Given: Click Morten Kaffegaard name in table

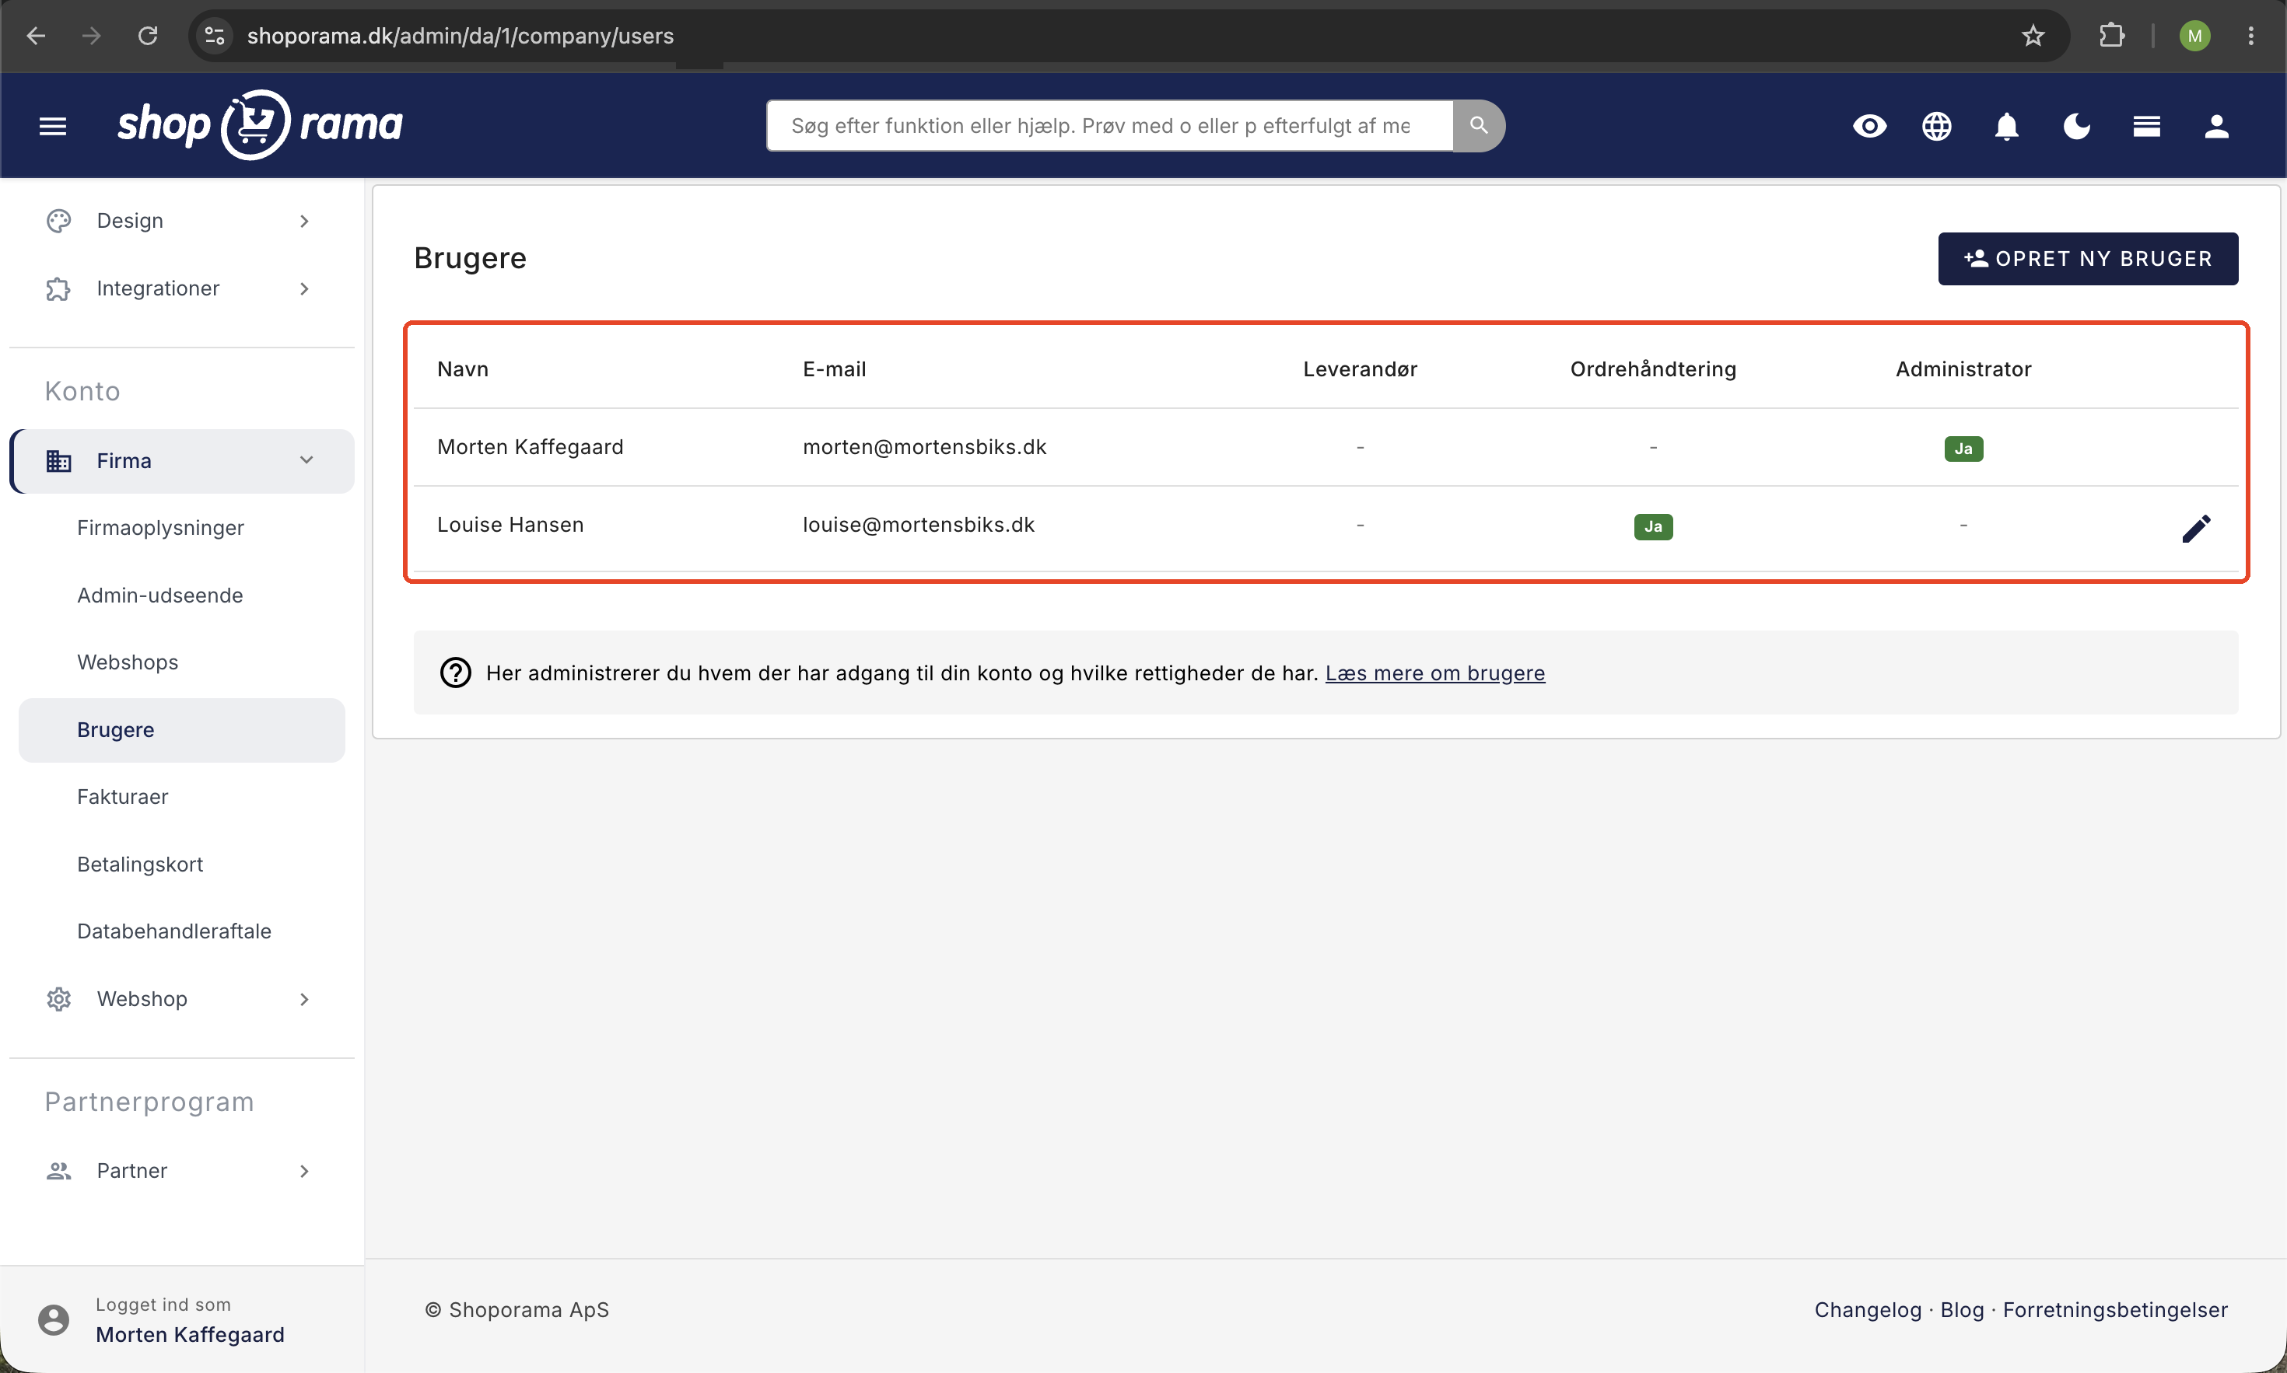Looking at the screenshot, I should [x=531, y=447].
